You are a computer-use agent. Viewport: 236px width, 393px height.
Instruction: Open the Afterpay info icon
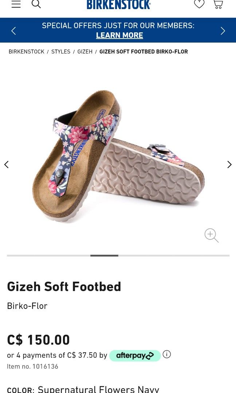(166, 354)
